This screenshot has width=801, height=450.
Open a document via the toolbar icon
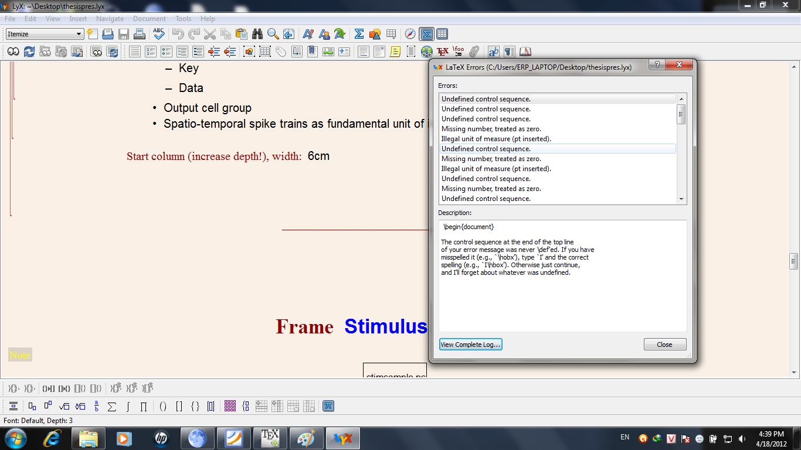pos(108,34)
